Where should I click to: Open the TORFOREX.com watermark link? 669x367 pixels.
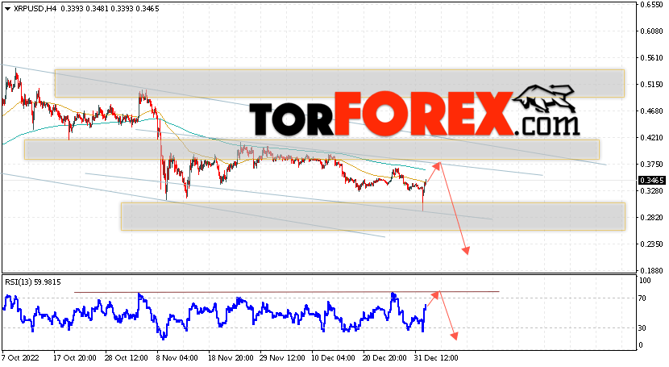[413, 113]
